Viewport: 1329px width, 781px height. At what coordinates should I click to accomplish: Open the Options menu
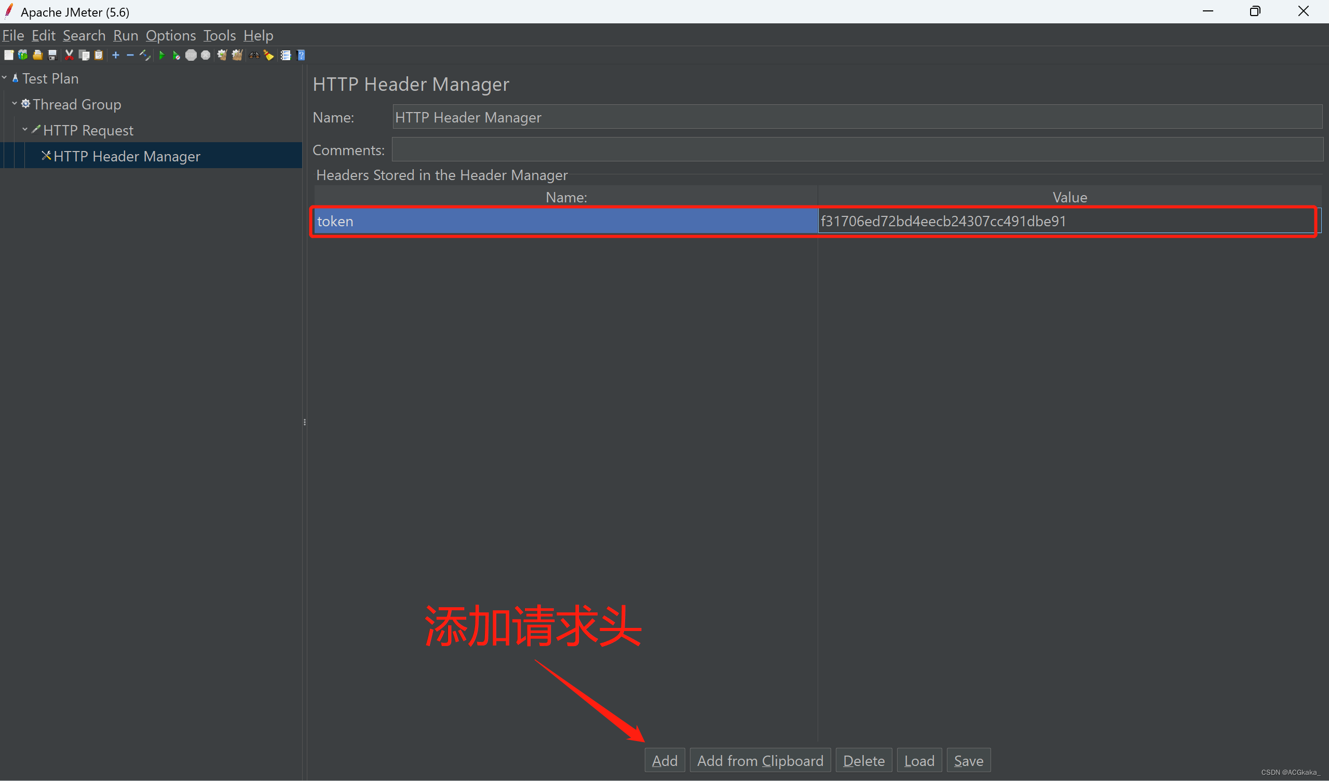(x=171, y=35)
